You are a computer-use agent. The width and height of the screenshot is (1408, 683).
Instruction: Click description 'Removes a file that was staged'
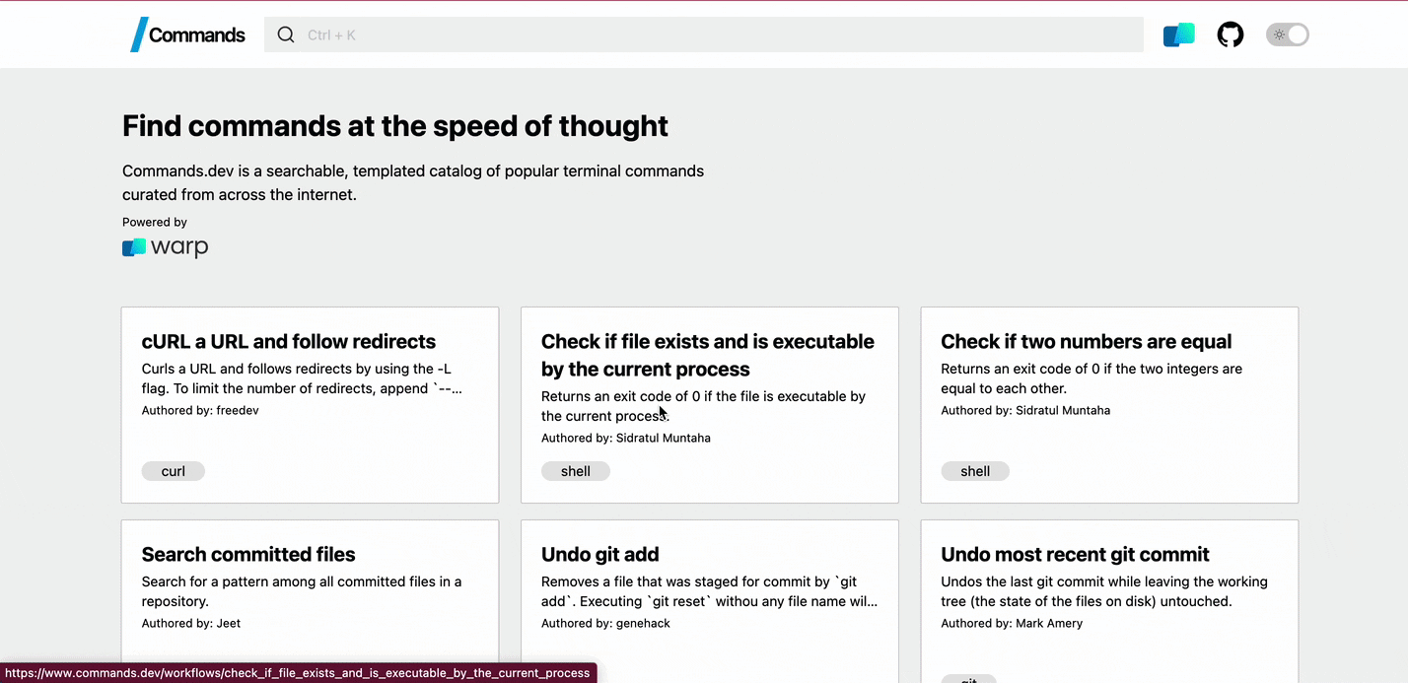pos(709,591)
